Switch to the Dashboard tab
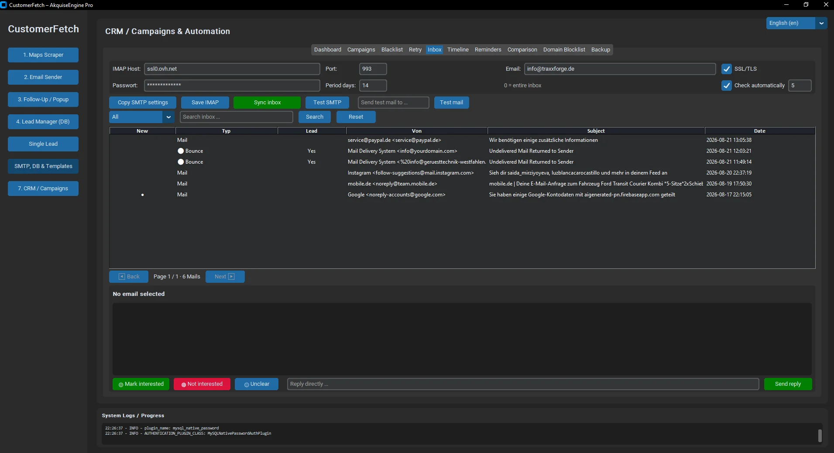The width and height of the screenshot is (834, 453). tap(328, 50)
